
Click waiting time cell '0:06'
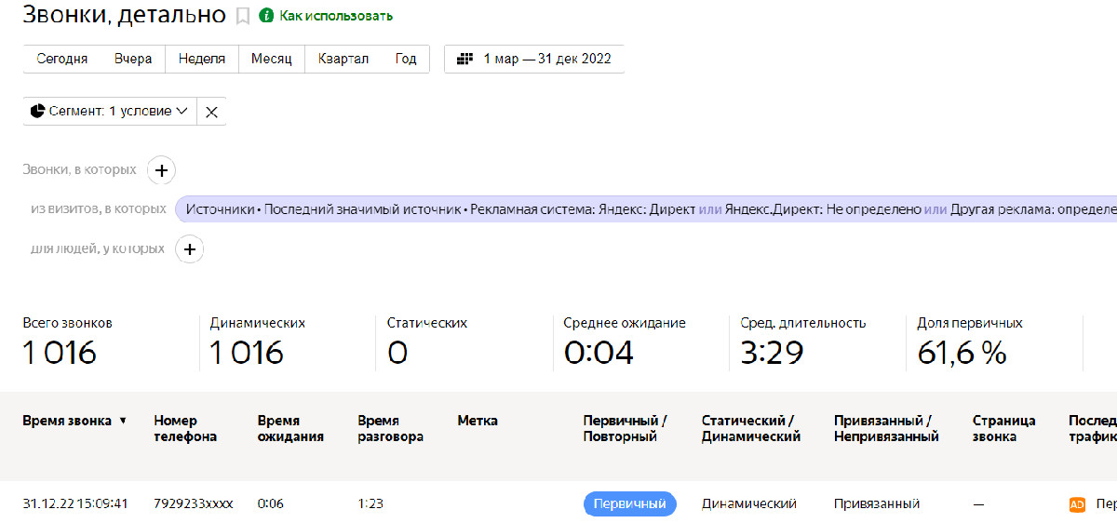click(271, 503)
